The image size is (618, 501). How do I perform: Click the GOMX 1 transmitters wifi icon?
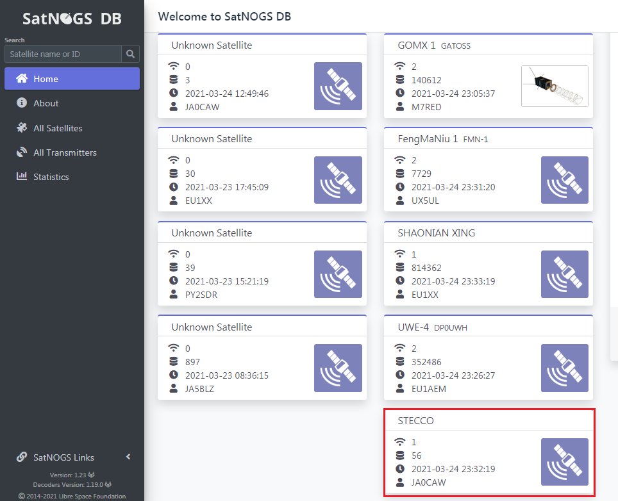click(399, 66)
